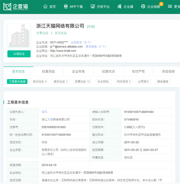Screen dimensions: 180x184
Task: Click registration authority 杭州市余杭区市场监督管理局
Action: pos(142,135)
